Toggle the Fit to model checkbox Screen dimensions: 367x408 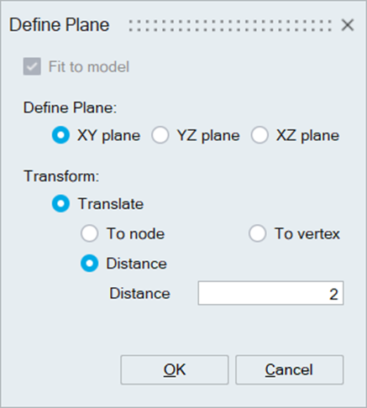pos(32,66)
